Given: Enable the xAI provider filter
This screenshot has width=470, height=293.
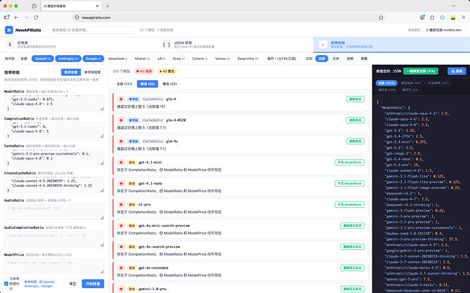Looking at the screenshot, I should pyautogui.click(x=161, y=59).
